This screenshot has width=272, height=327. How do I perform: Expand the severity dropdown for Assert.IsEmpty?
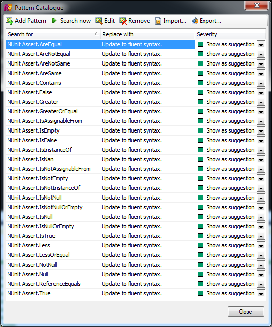[x=261, y=131]
